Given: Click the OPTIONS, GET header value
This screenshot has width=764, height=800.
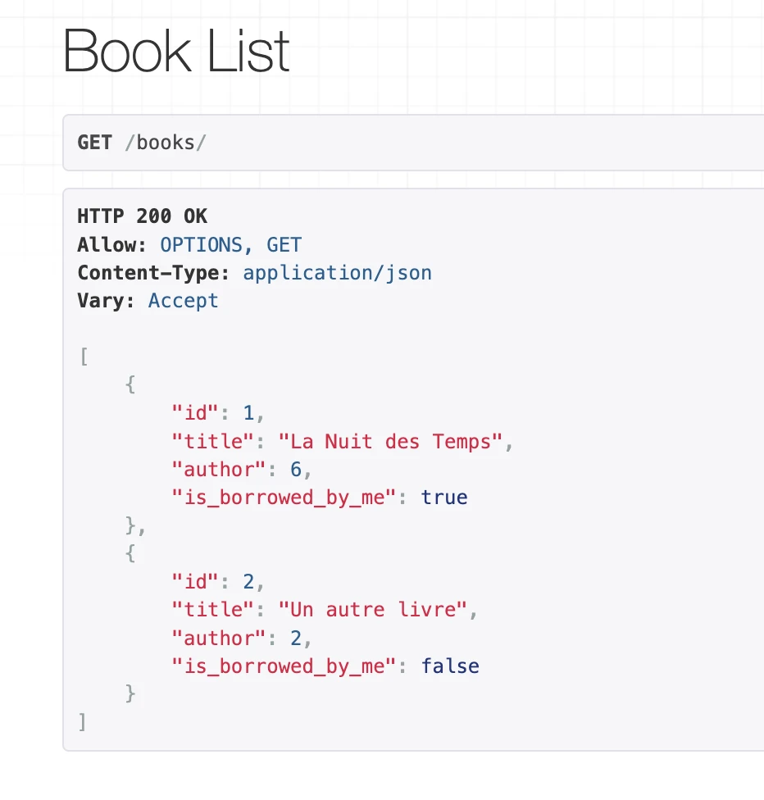Looking at the screenshot, I should [230, 244].
